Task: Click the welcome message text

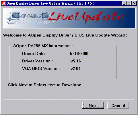Action: [65, 35]
